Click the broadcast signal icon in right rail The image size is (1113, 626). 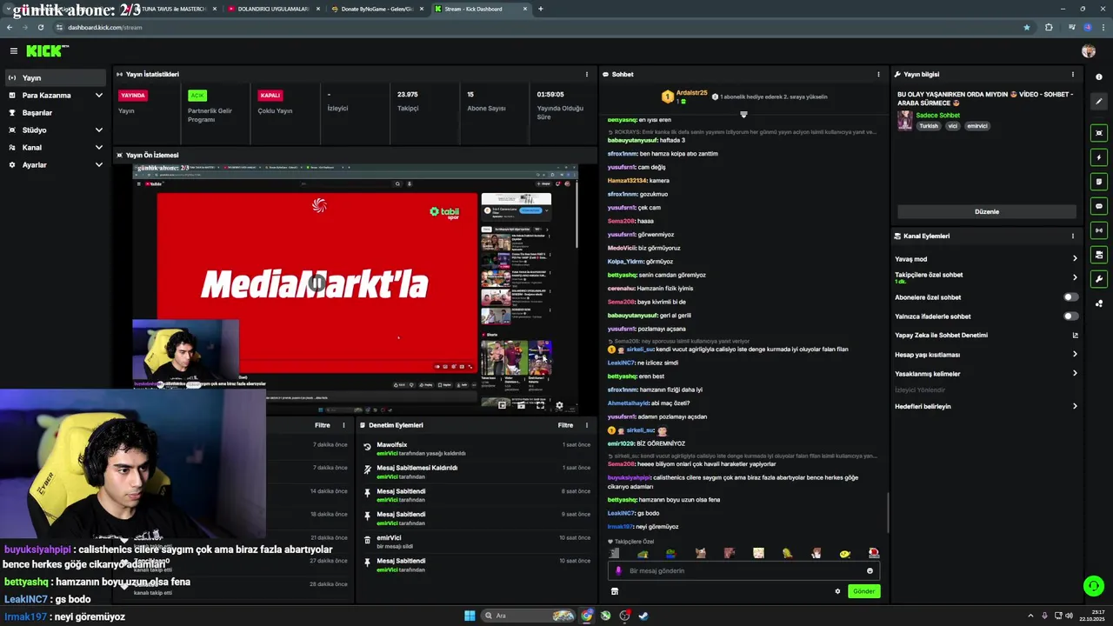click(x=1099, y=230)
